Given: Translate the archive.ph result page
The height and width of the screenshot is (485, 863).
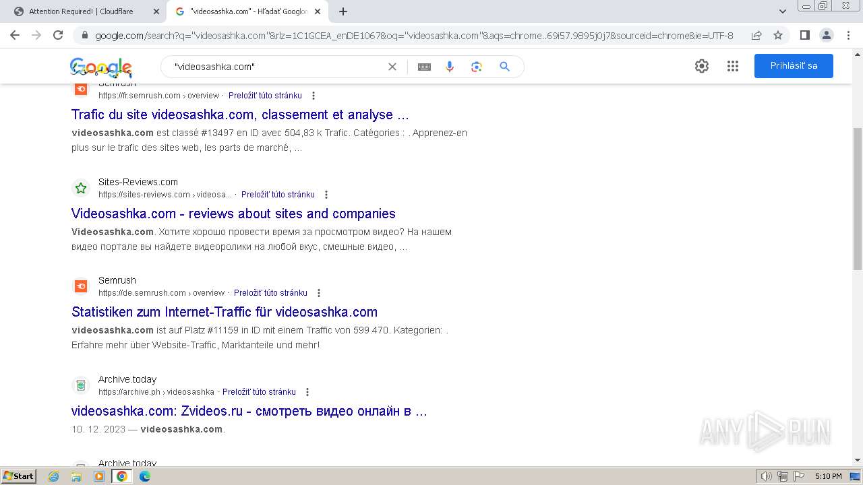Looking at the screenshot, I should click(259, 392).
